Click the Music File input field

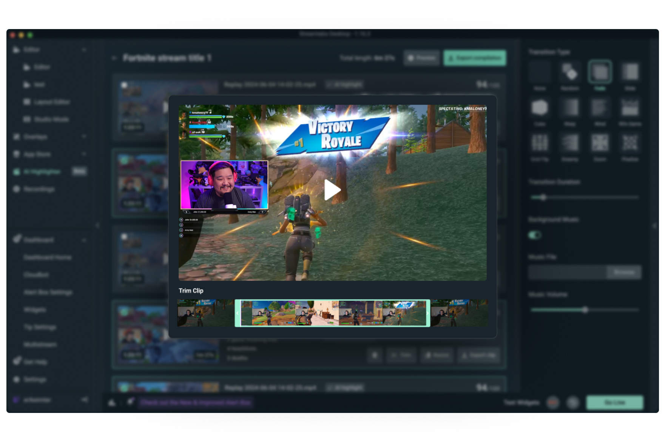[x=567, y=272]
